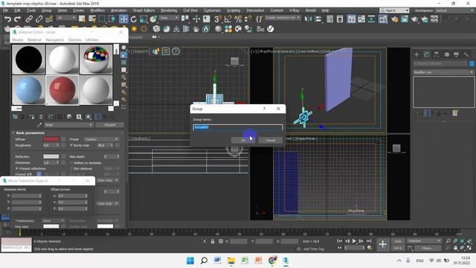Image resolution: width=476 pixels, height=268 pixels.
Task: Toggle the Percent Snap icon
Action: pos(238,19)
